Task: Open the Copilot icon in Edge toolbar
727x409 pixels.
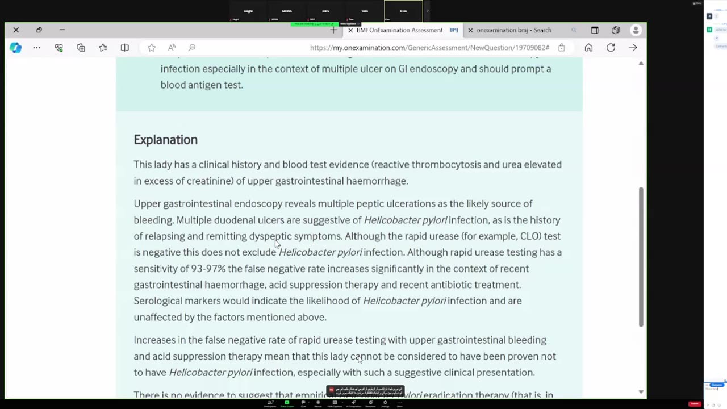Action: pyautogui.click(x=15, y=48)
